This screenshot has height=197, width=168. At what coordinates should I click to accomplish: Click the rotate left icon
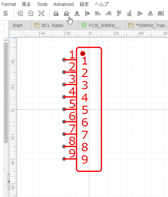click(x=56, y=13)
